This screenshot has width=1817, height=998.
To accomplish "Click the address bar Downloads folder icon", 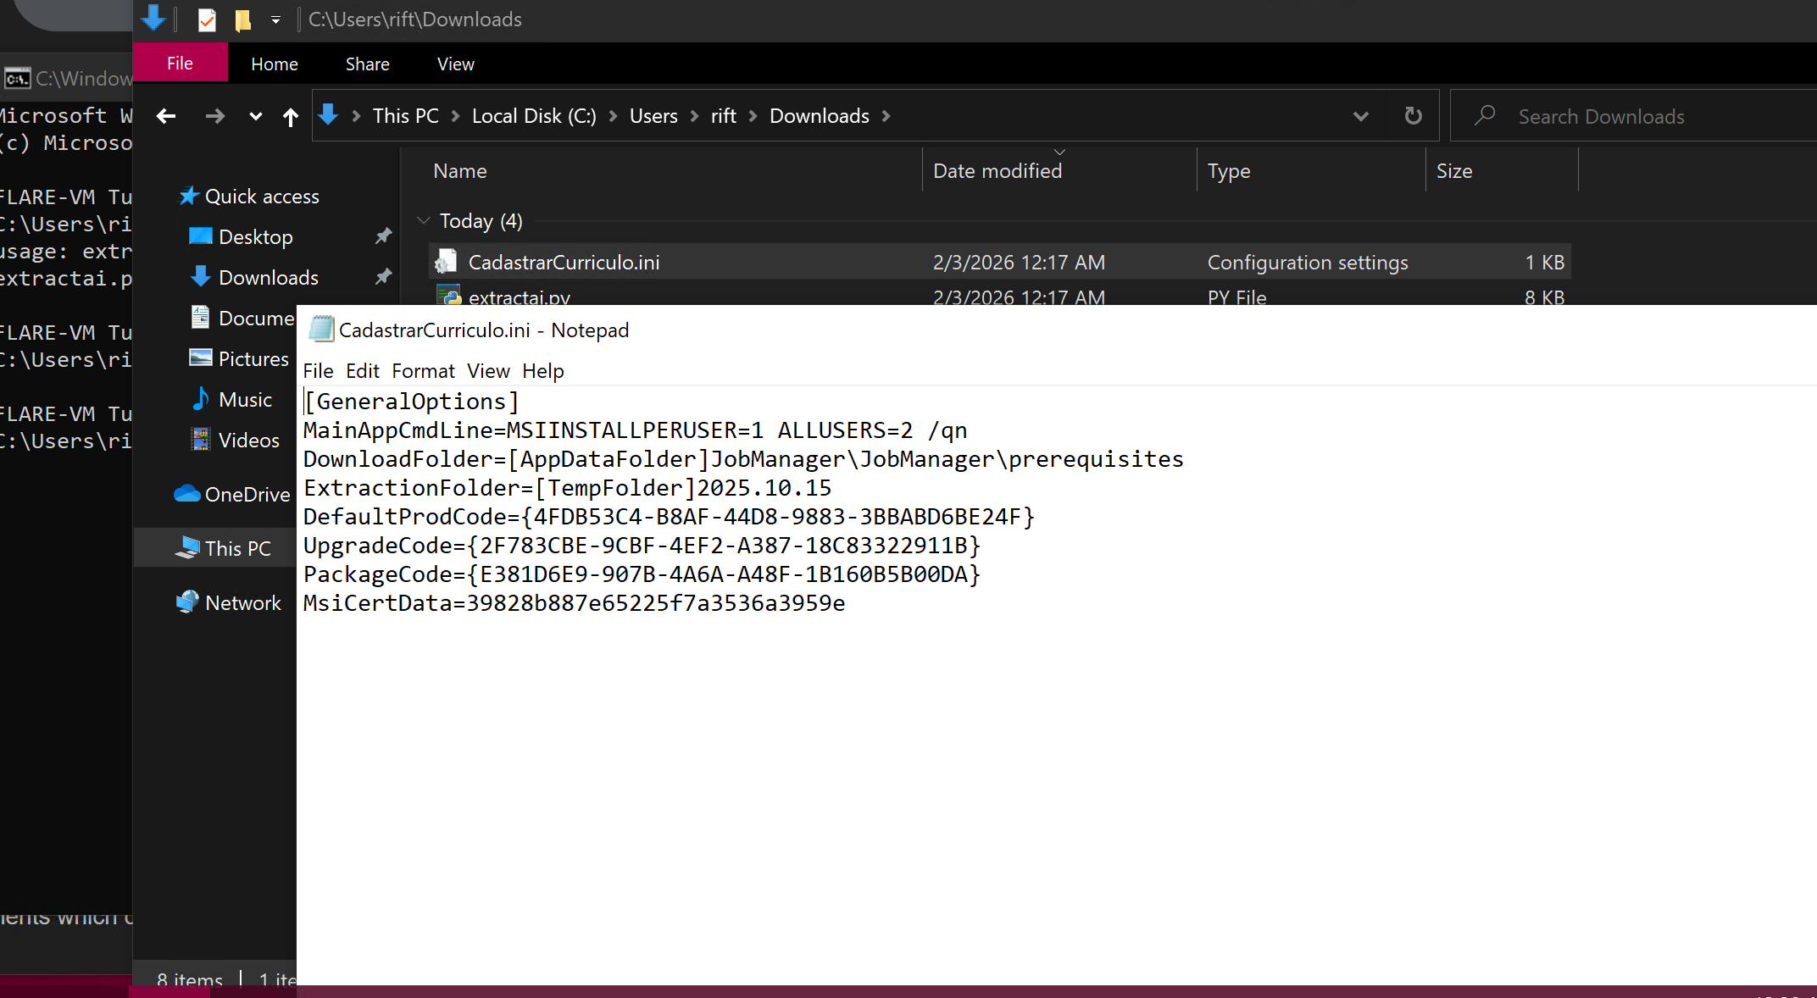I will (x=328, y=114).
